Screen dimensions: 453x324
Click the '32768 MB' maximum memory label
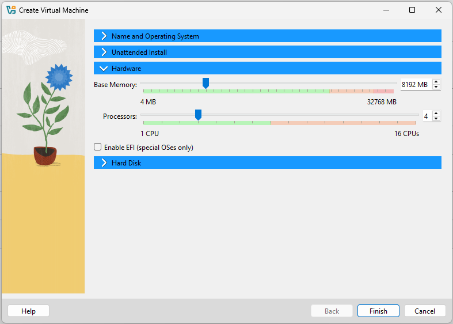(382, 102)
